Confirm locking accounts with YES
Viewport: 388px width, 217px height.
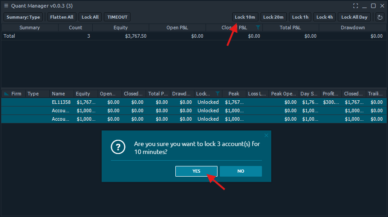pos(196,171)
